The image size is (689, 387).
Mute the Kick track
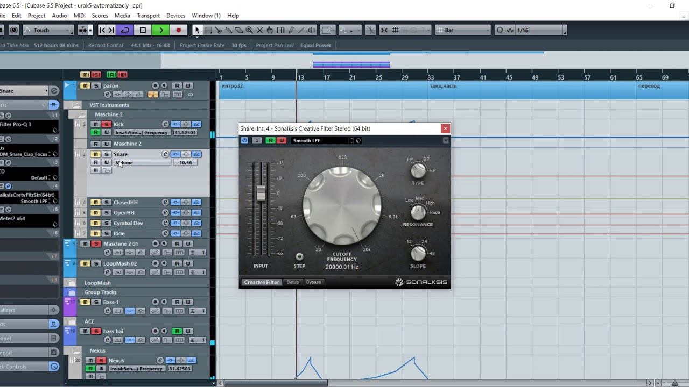pyautogui.click(x=95, y=124)
